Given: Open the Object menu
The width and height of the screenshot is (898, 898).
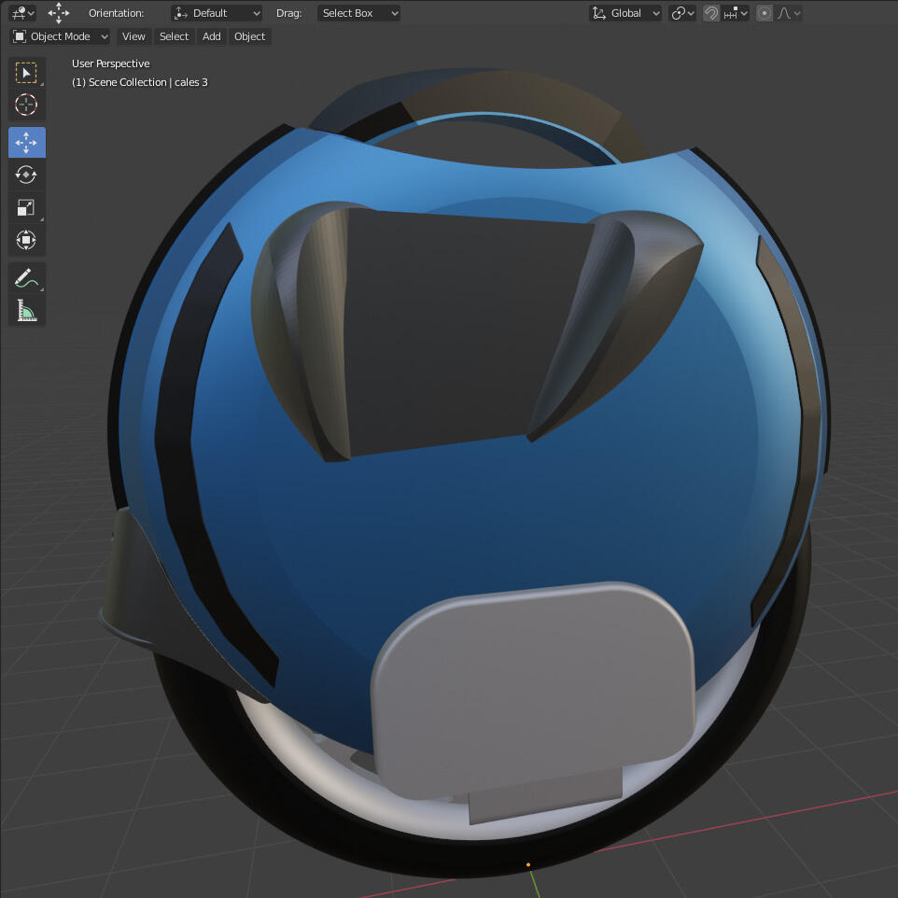Looking at the screenshot, I should point(249,36).
